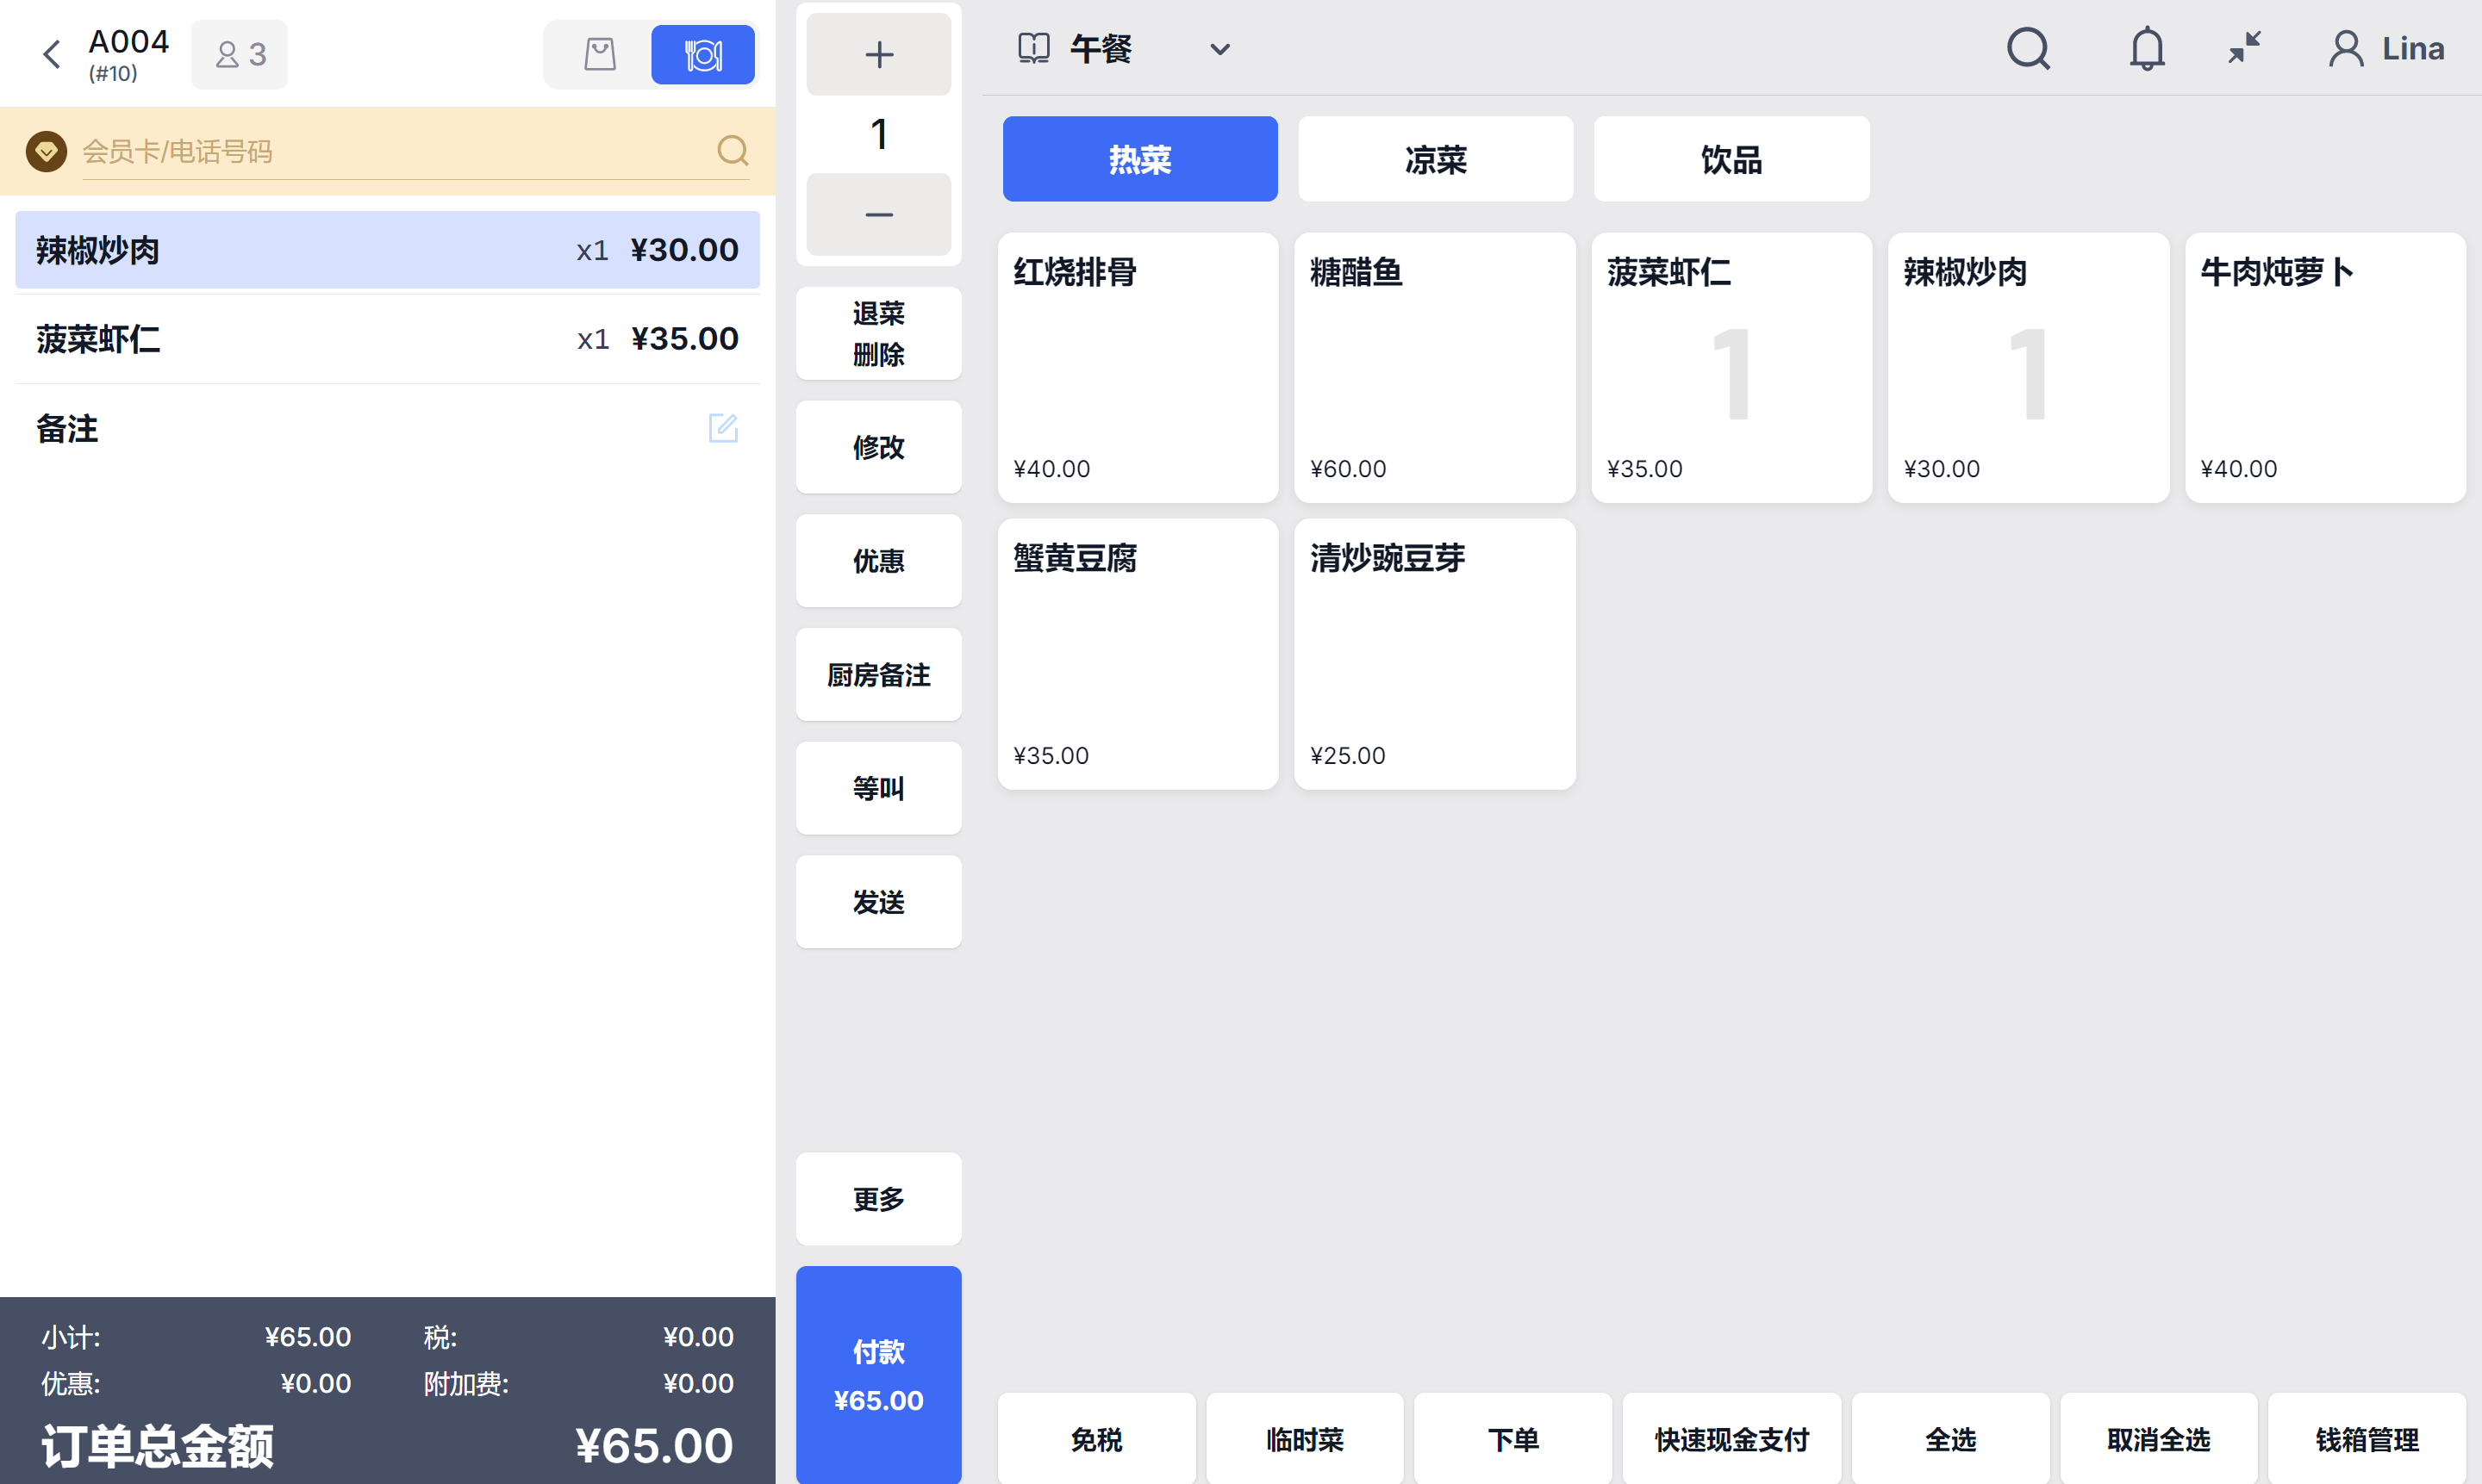Select the 菠菜虾仁 order line
Viewport: 2482px width, 1484px height.
(x=387, y=339)
